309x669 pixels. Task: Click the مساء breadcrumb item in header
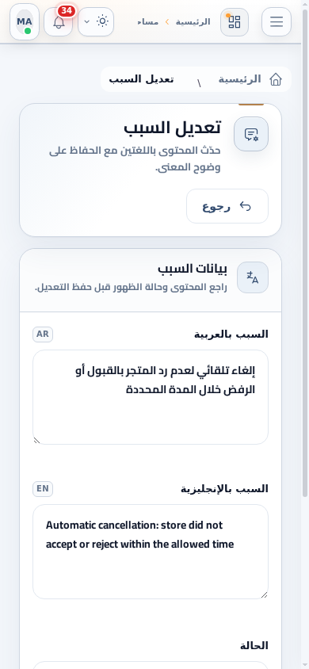point(148,21)
